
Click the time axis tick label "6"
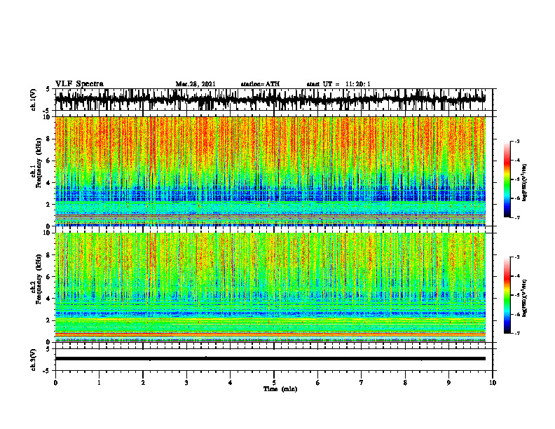coord(318,383)
